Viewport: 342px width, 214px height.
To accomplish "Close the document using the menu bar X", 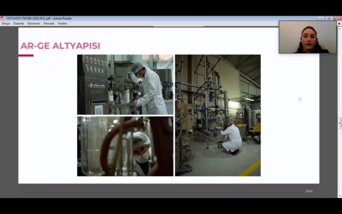I will [x=339, y=23].
